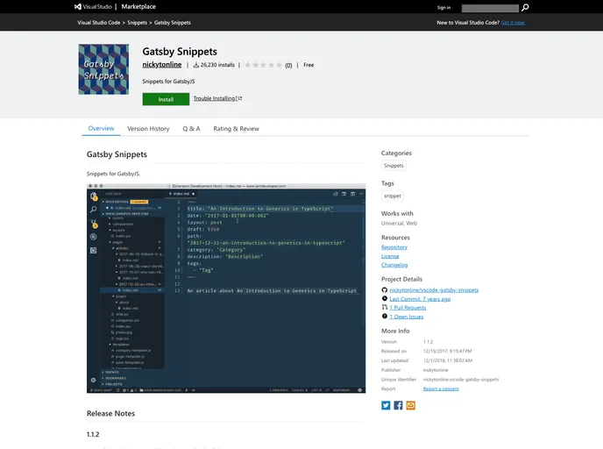The image size is (603, 449).
Task: Click Sign in in header
Action: (x=443, y=7)
